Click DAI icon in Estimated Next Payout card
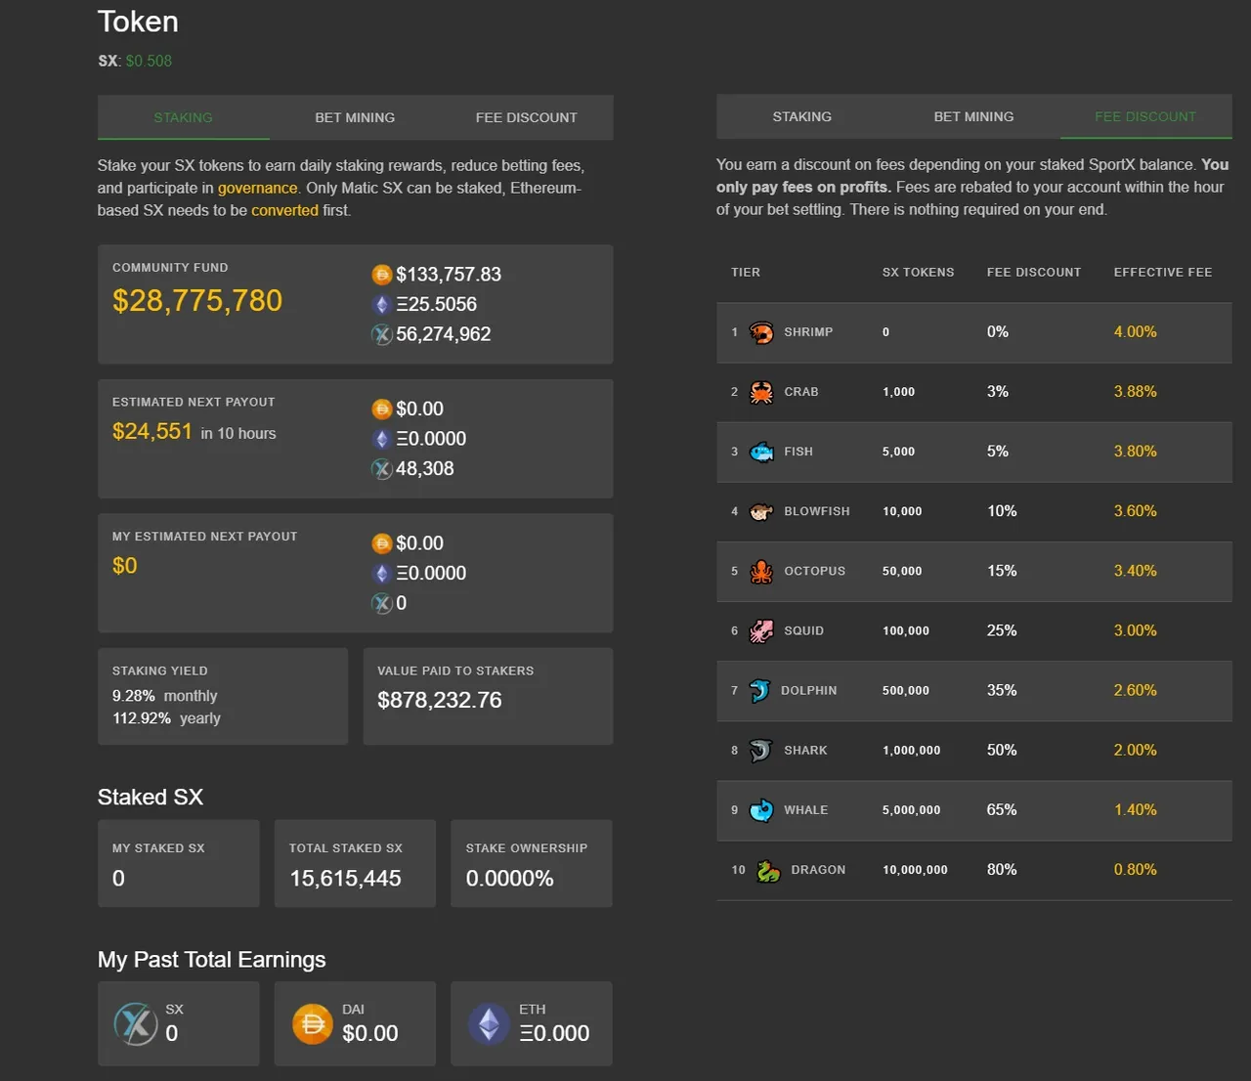Screen dimensions: 1251x1081 click(x=382, y=410)
